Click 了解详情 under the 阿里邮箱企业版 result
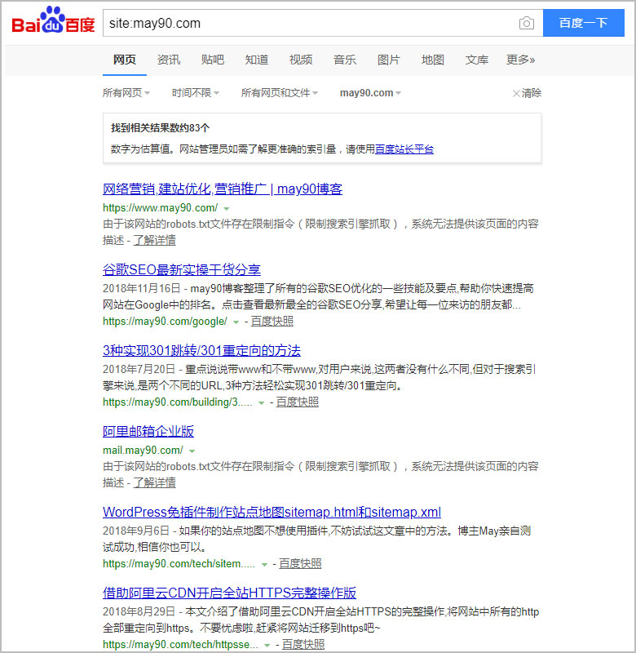The image size is (636, 653). click(x=154, y=482)
